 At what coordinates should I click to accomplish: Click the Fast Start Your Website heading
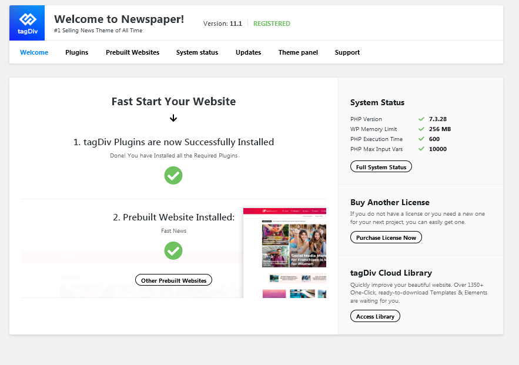(x=173, y=101)
